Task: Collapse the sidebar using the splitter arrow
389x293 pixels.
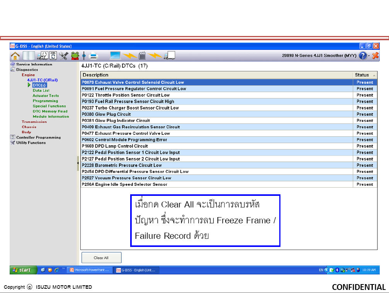Action: [x=78, y=163]
